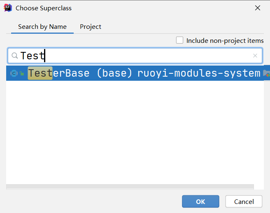Click the green public-access lock icon

click(x=21, y=73)
